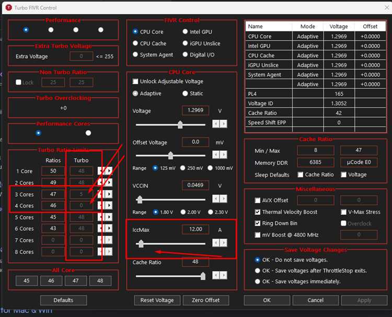Decrease IccMax left arrow
The height and width of the screenshot is (317, 392).
tap(216, 242)
